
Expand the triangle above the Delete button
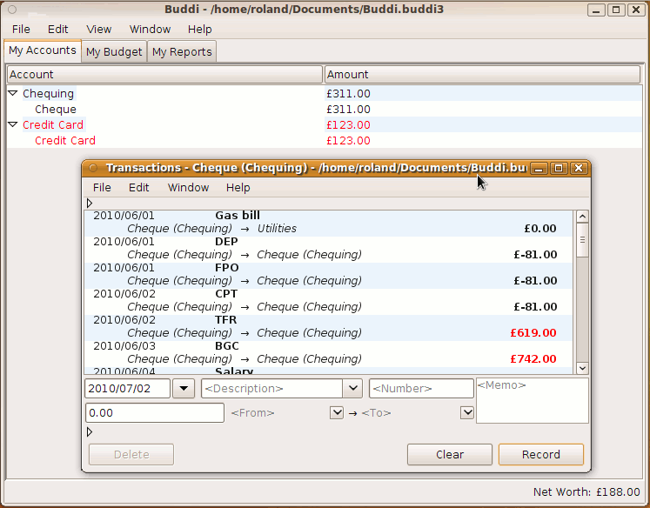(90, 431)
